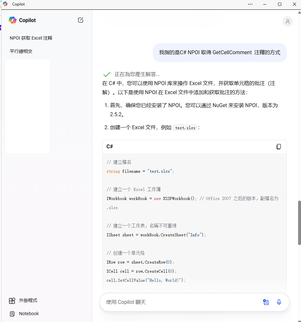Click the Copilot sidebar heading text

(27, 20)
